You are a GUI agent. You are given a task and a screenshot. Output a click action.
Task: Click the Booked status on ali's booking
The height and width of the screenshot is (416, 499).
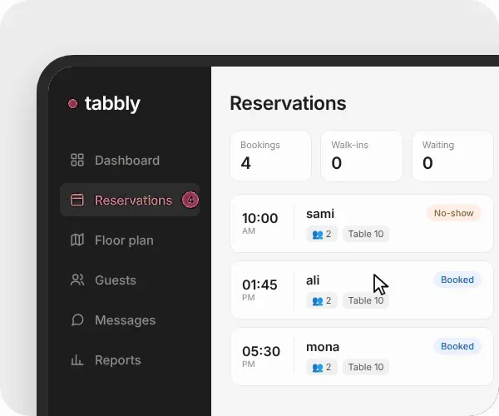pos(457,280)
